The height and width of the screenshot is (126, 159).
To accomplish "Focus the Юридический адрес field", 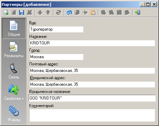I will [x=92, y=84].
